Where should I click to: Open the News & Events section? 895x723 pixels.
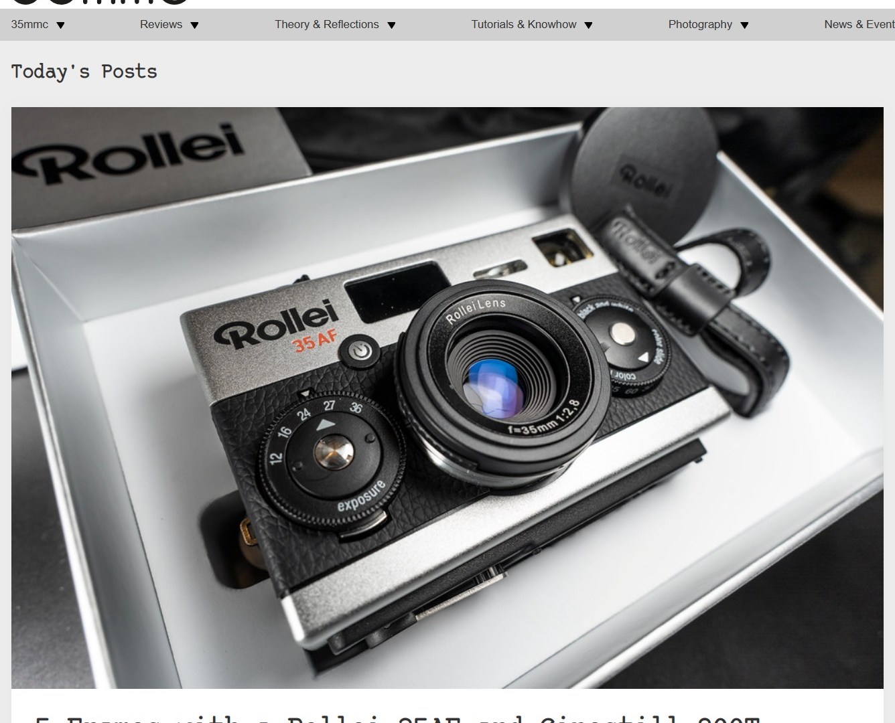(859, 25)
